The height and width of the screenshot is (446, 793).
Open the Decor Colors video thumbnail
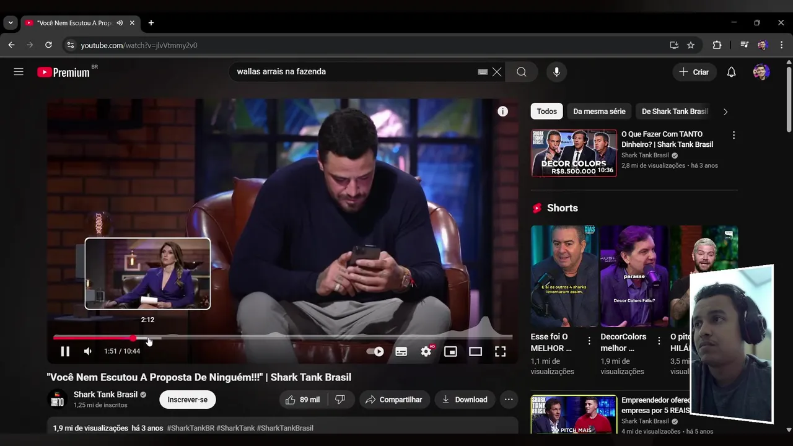click(574, 153)
